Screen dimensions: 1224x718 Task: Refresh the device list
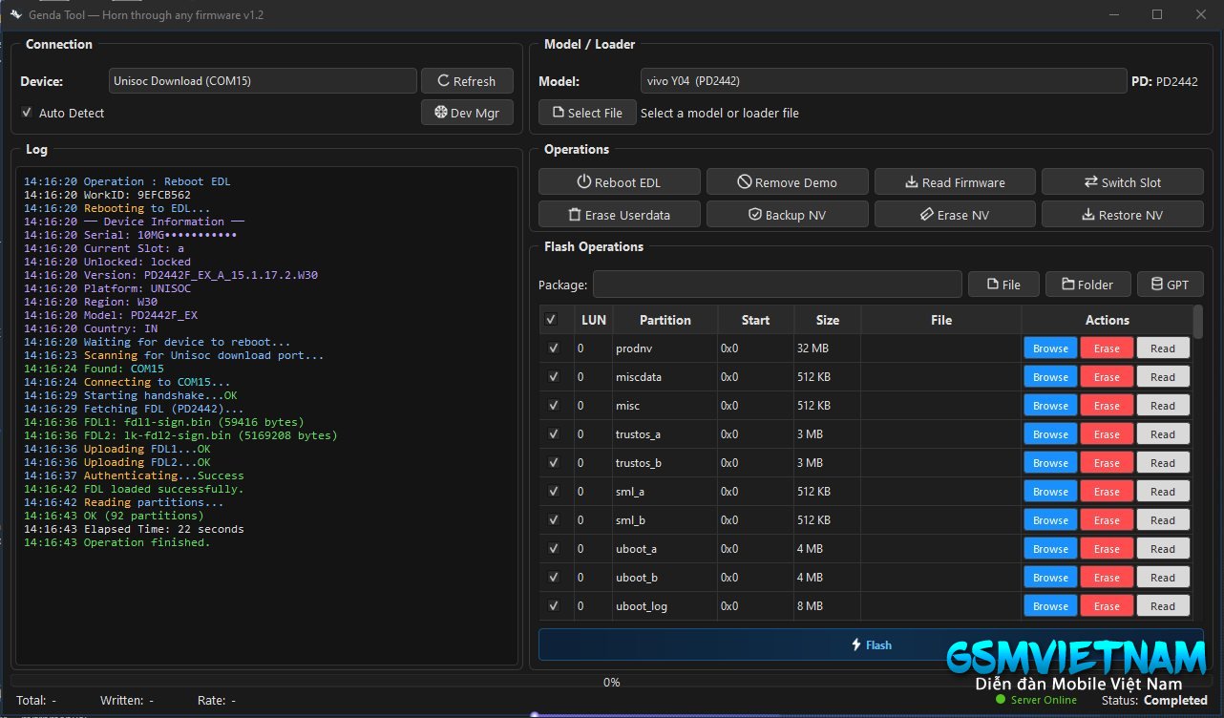(466, 81)
